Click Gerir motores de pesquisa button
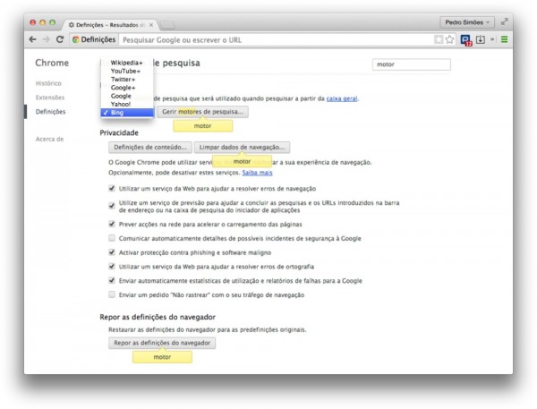Viewport: 537px width, 409px height. click(x=202, y=112)
